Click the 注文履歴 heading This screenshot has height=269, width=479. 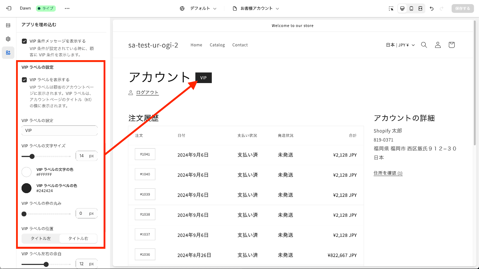pyautogui.click(x=144, y=118)
